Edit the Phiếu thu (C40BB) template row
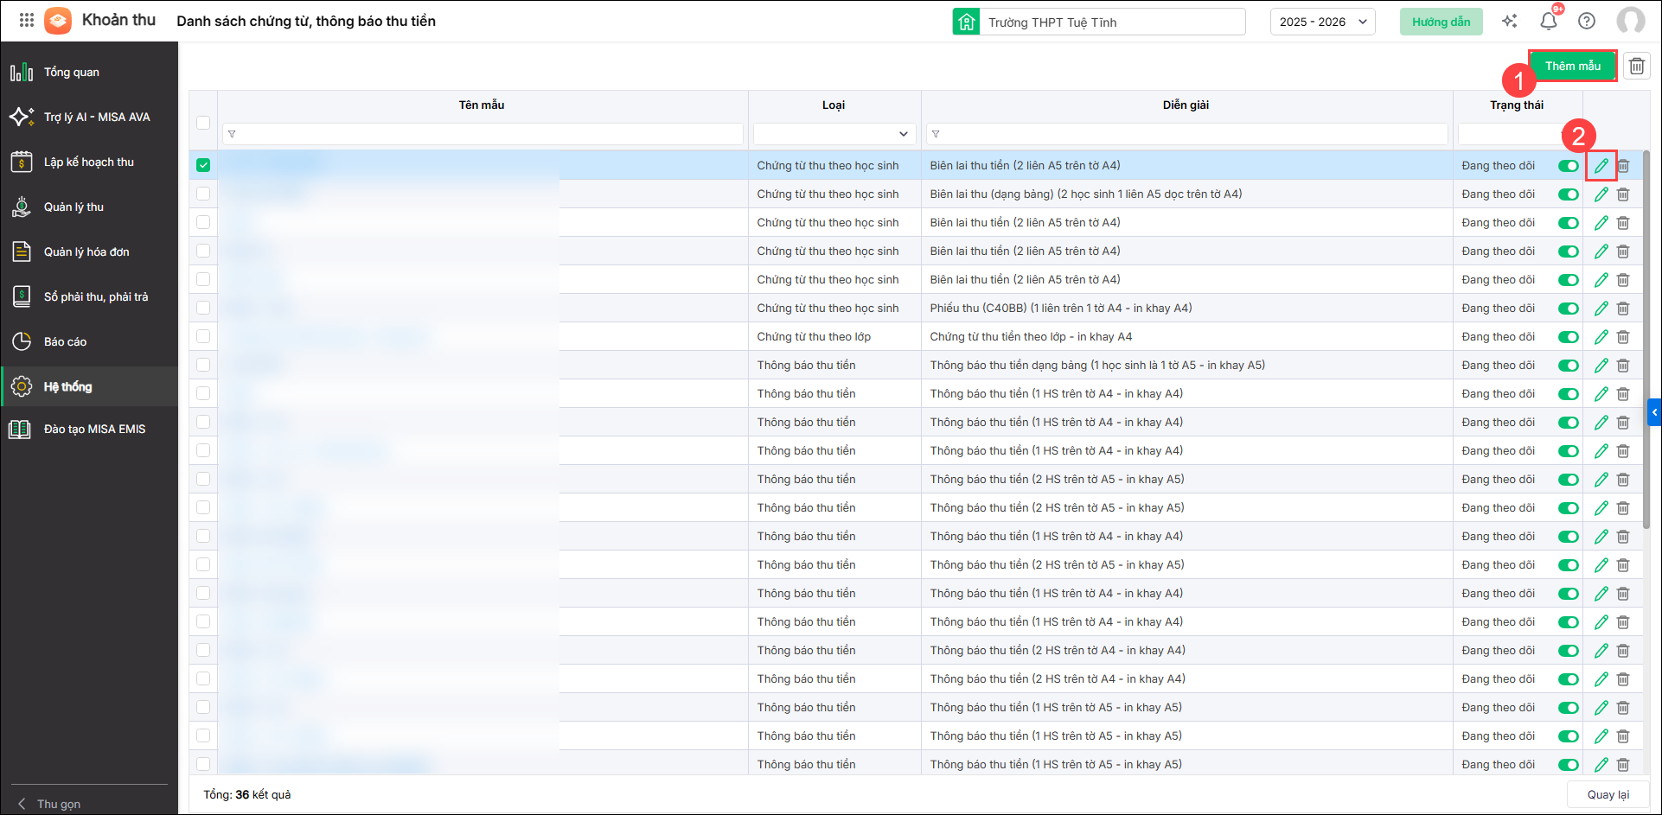Image resolution: width=1662 pixels, height=815 pixels. point(1601,309)
